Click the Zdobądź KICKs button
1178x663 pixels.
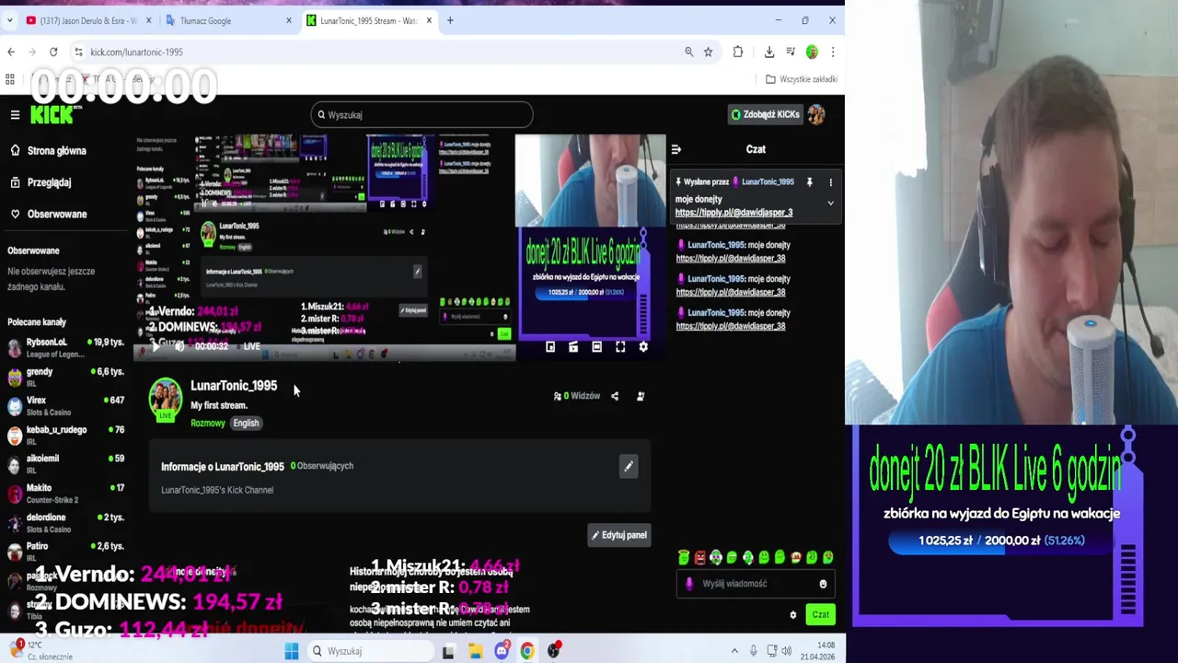[x=766, y=114]
